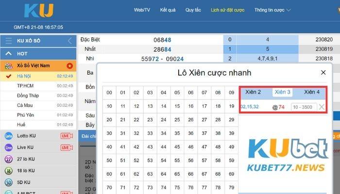Select number 47 in the number grid
Viewport: 340px width, 194px height.
pos(204,147)
